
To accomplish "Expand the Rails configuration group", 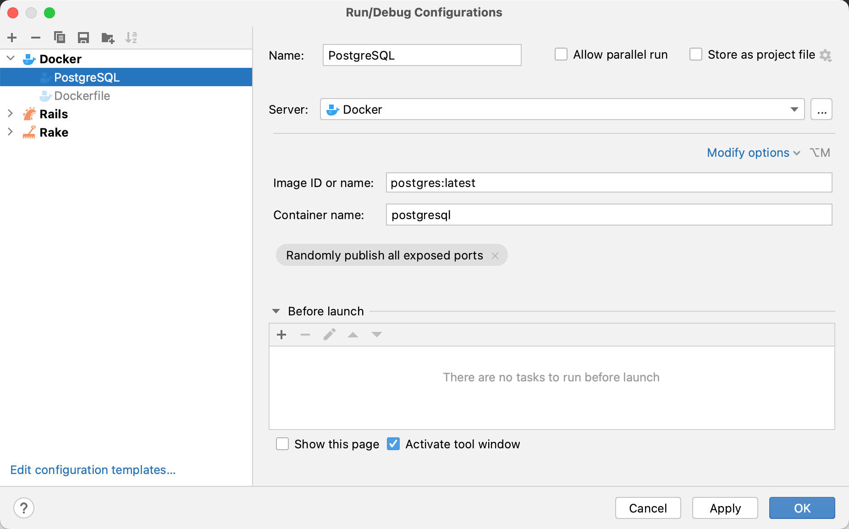I will (x=10, y=114).
